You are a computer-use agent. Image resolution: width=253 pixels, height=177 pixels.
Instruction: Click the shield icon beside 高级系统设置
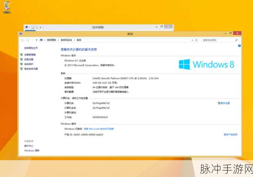[22, 69]
